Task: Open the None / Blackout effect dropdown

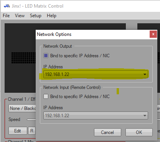Action: [x=22, y=108]
